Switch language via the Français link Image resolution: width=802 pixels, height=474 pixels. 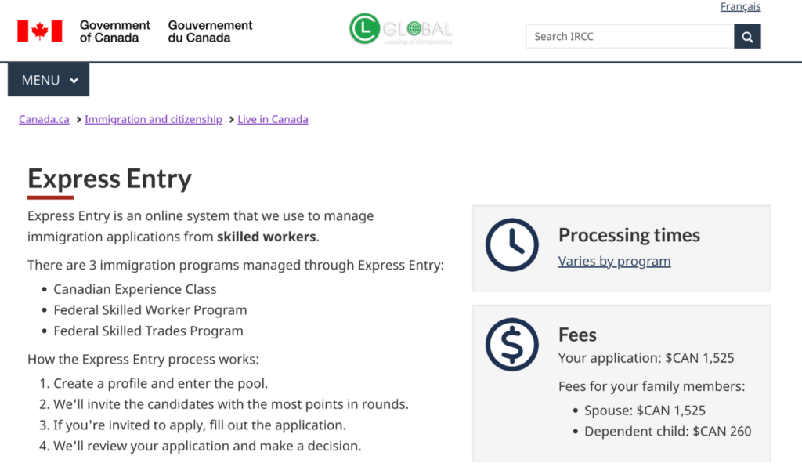[x=740, y=7]
